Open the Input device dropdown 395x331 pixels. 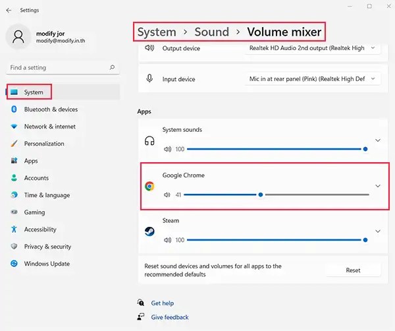point(312,79)
